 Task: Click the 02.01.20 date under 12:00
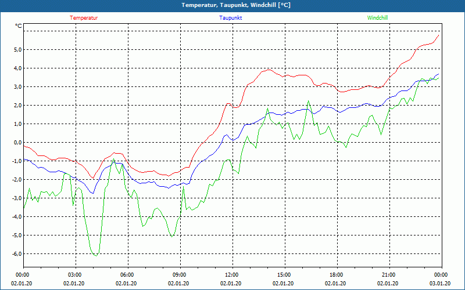point(231,284)
